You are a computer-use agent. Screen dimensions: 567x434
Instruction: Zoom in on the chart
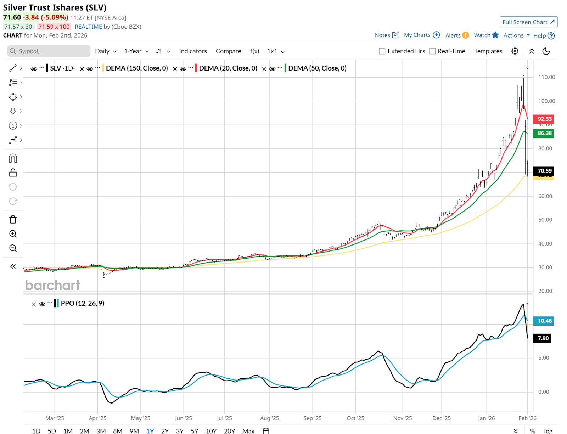click(13, 234)
